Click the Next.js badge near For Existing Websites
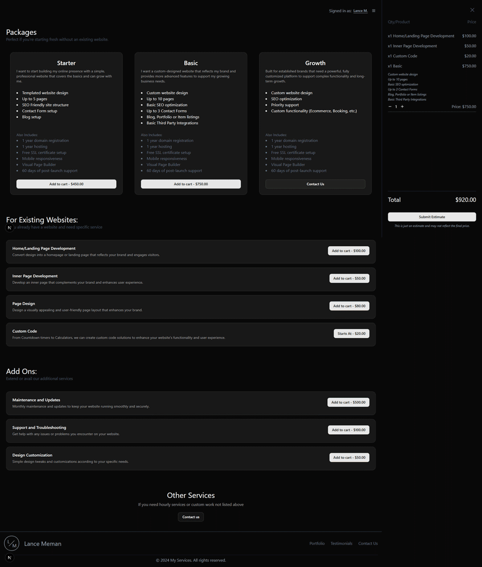 [10, 228]
